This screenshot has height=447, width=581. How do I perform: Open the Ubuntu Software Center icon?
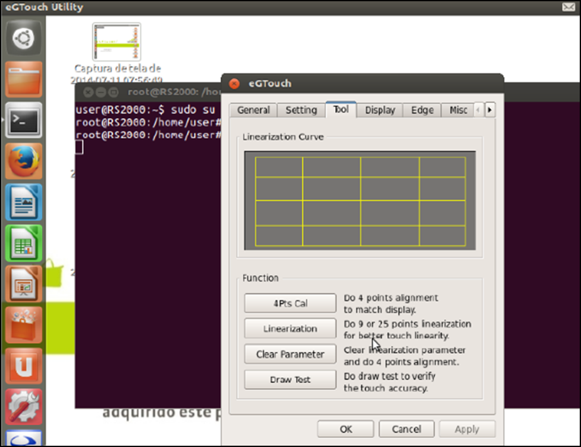[x=24, y=325]
